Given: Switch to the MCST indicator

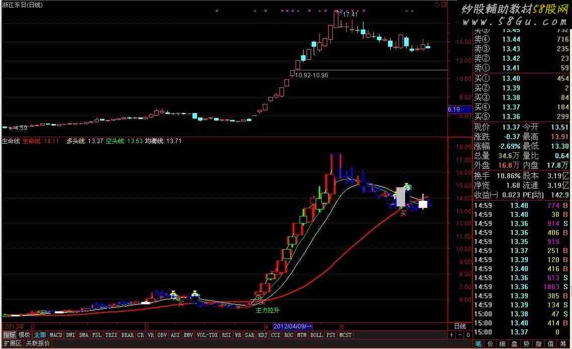Looking at the screenshot, I should tap(345, 335).
